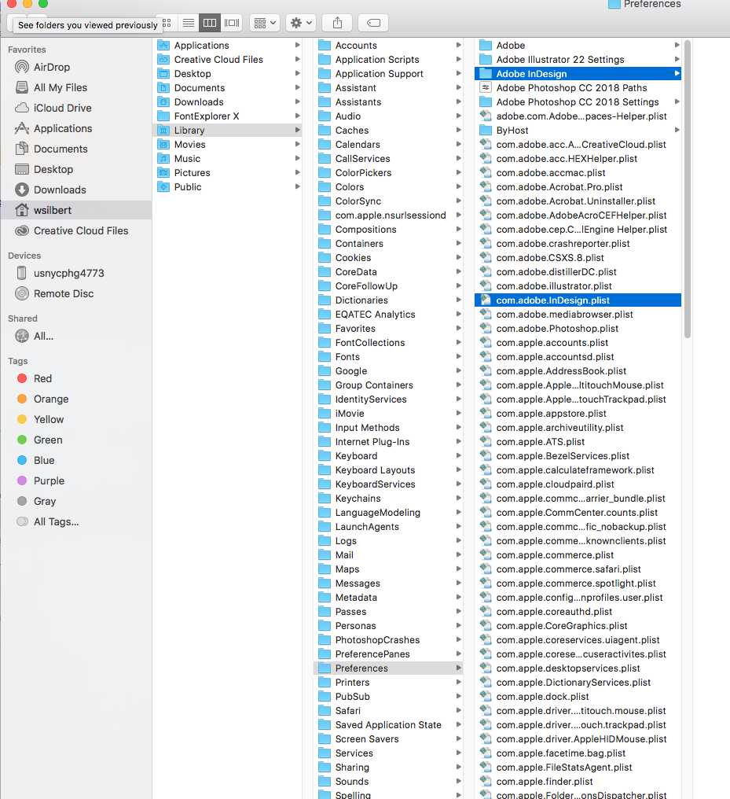Open Downloads in the Favorites sidebar
The height and width of the screenshot is (799, 730).
tap(76, 190)
